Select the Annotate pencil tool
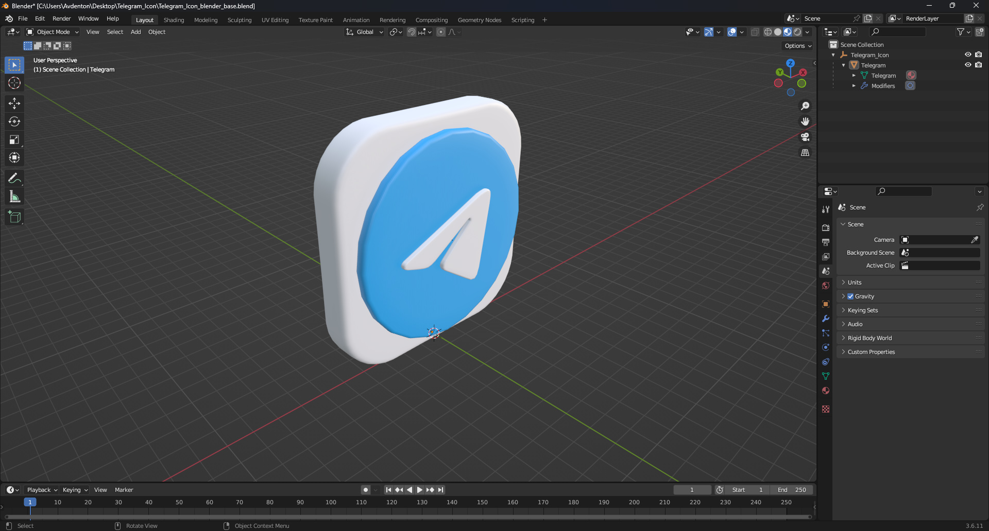 (14, 178)
